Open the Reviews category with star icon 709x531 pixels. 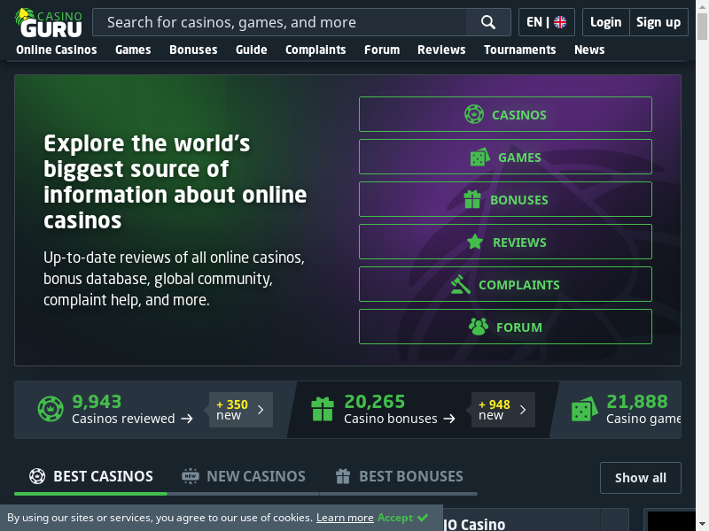pyautogui.click(x=505, y=242)
